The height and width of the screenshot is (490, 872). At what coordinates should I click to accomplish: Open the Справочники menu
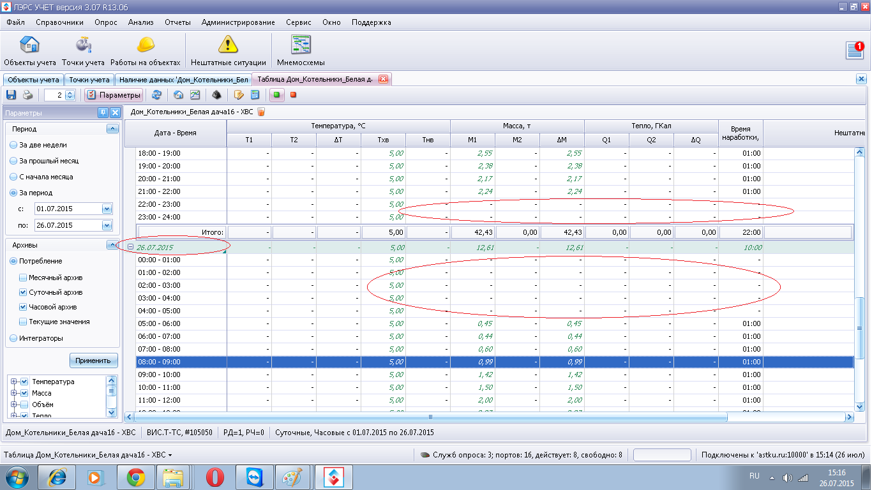[59, 22]
